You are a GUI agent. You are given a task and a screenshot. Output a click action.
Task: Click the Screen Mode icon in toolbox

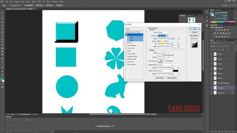(x=2, y=87)
